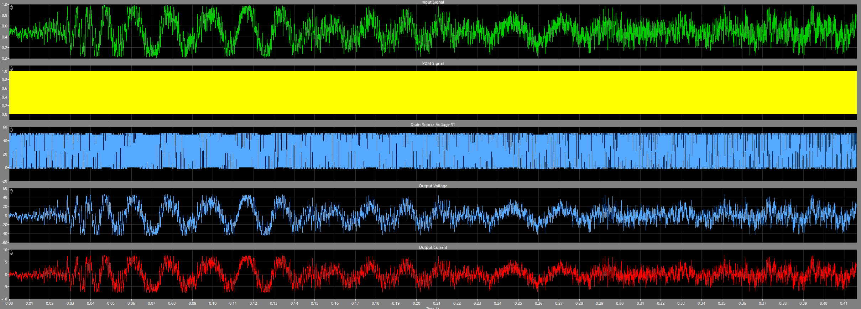Select the Drain-Source-Voltage S1 plot title
The image size is (861, 309).
[433, 125]
